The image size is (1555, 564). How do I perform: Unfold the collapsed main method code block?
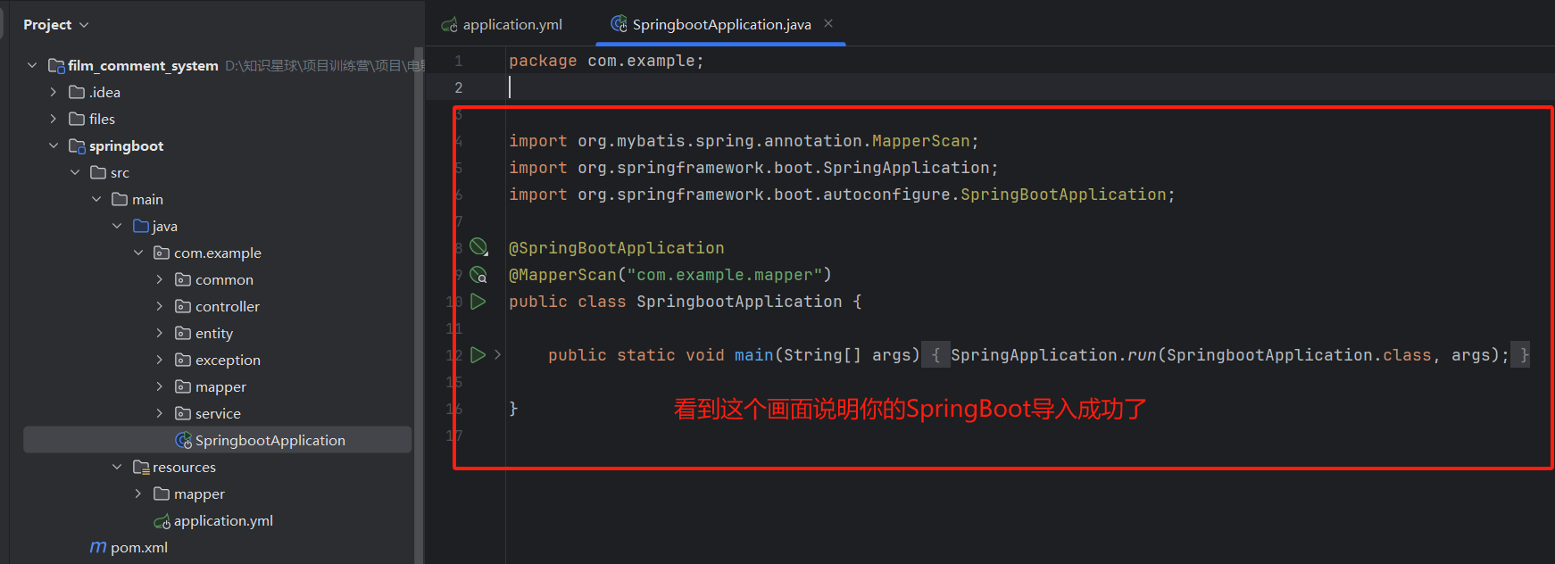click(497, 355)
